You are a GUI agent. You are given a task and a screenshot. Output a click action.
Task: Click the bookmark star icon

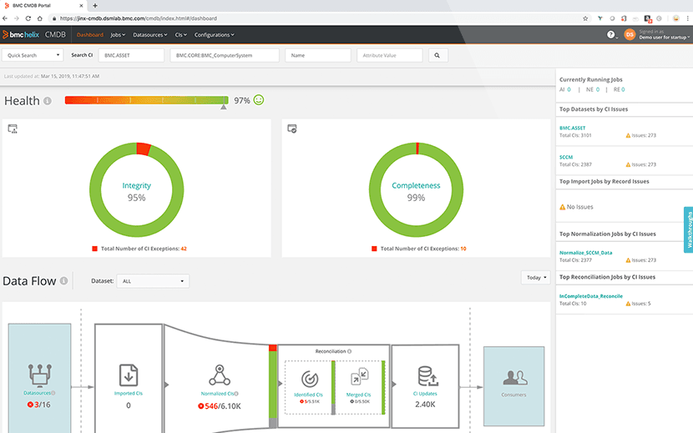pos(585,18)
